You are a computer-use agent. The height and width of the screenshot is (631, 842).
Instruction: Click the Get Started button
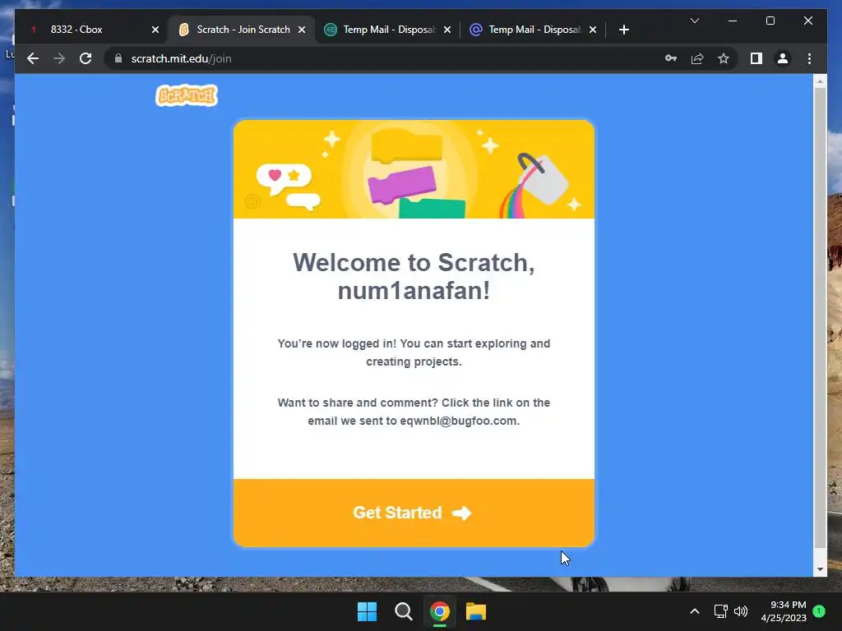click(414, 513)
